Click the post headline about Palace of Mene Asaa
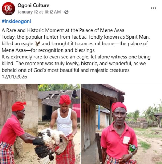This screenshot has height=164, width=162. tap(63, 30)
